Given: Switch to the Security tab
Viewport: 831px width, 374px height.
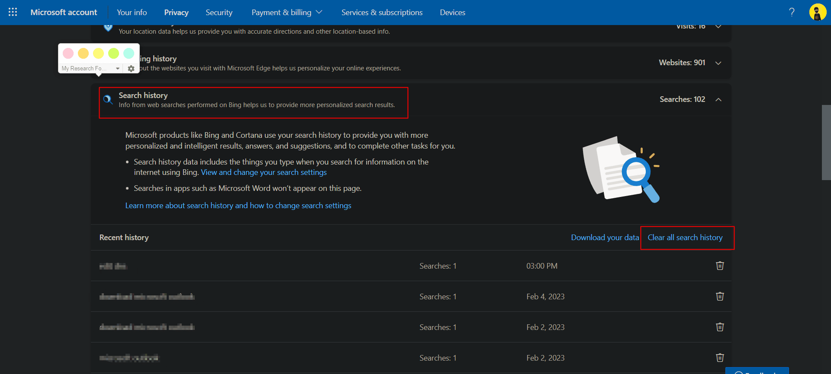Looking at the screenshot, I should coord(219,12).
